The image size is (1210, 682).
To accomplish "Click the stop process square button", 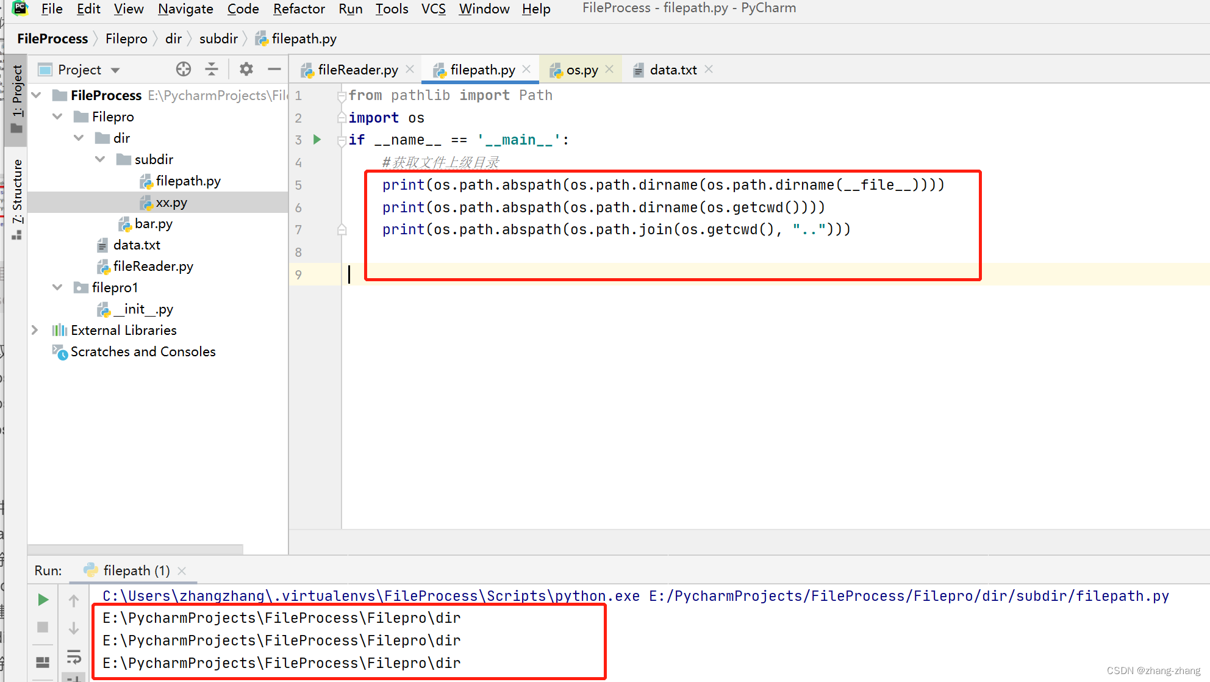I will [43, 627].
